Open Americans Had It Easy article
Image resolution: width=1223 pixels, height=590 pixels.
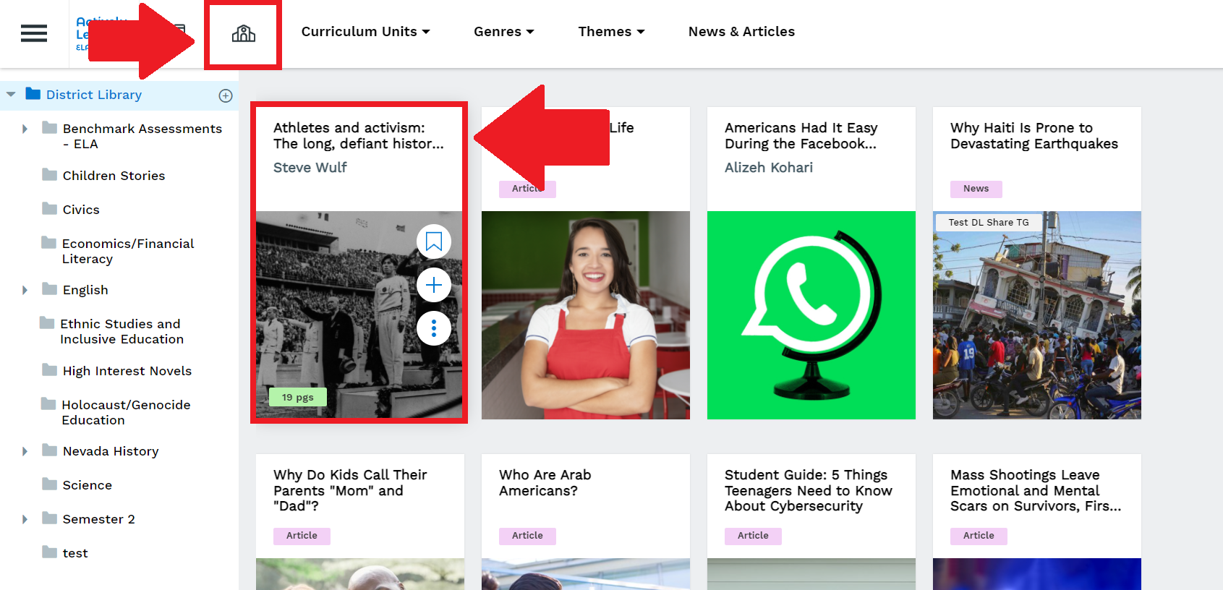[x=801, y=136]
